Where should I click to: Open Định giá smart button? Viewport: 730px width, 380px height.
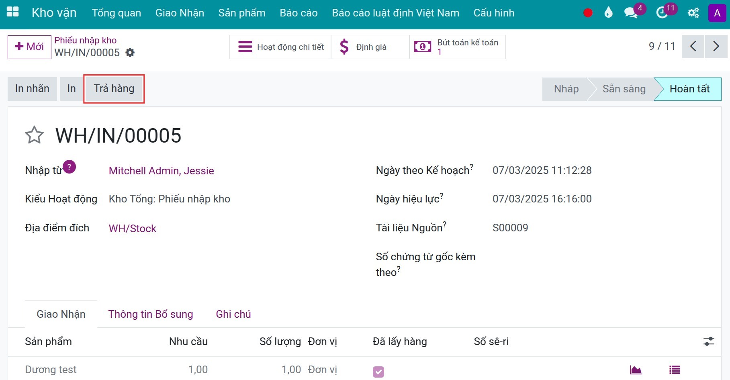[370, 47]
